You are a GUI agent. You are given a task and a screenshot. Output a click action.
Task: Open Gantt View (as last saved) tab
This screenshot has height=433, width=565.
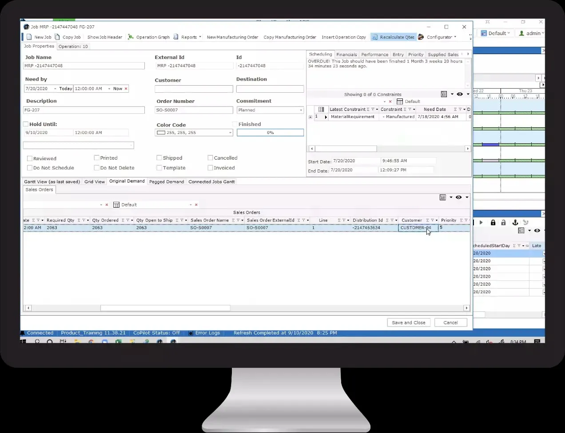[52, 182]
